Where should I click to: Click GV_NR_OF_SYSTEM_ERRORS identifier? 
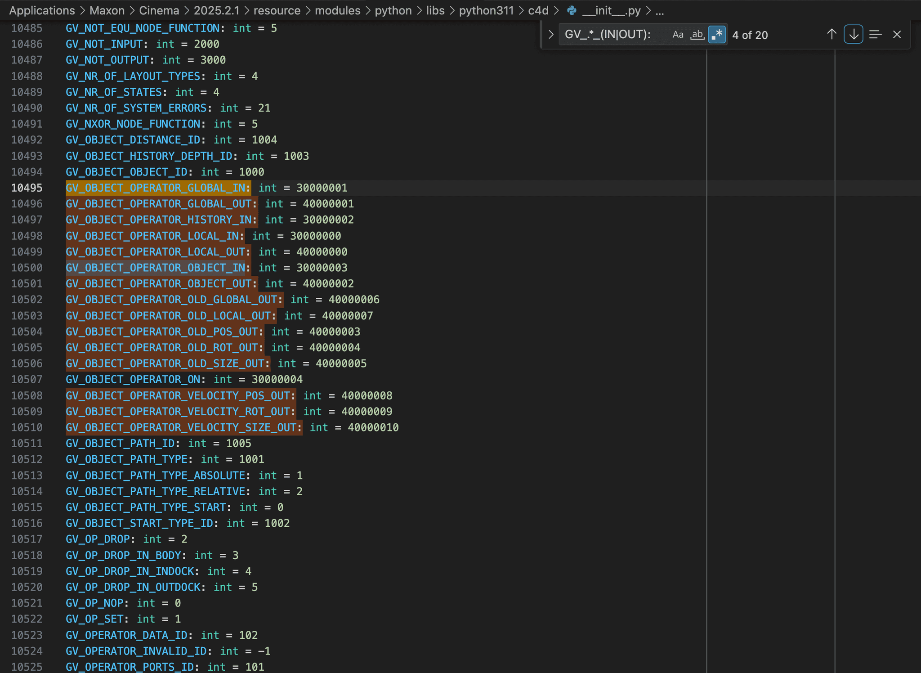(136, 108)
